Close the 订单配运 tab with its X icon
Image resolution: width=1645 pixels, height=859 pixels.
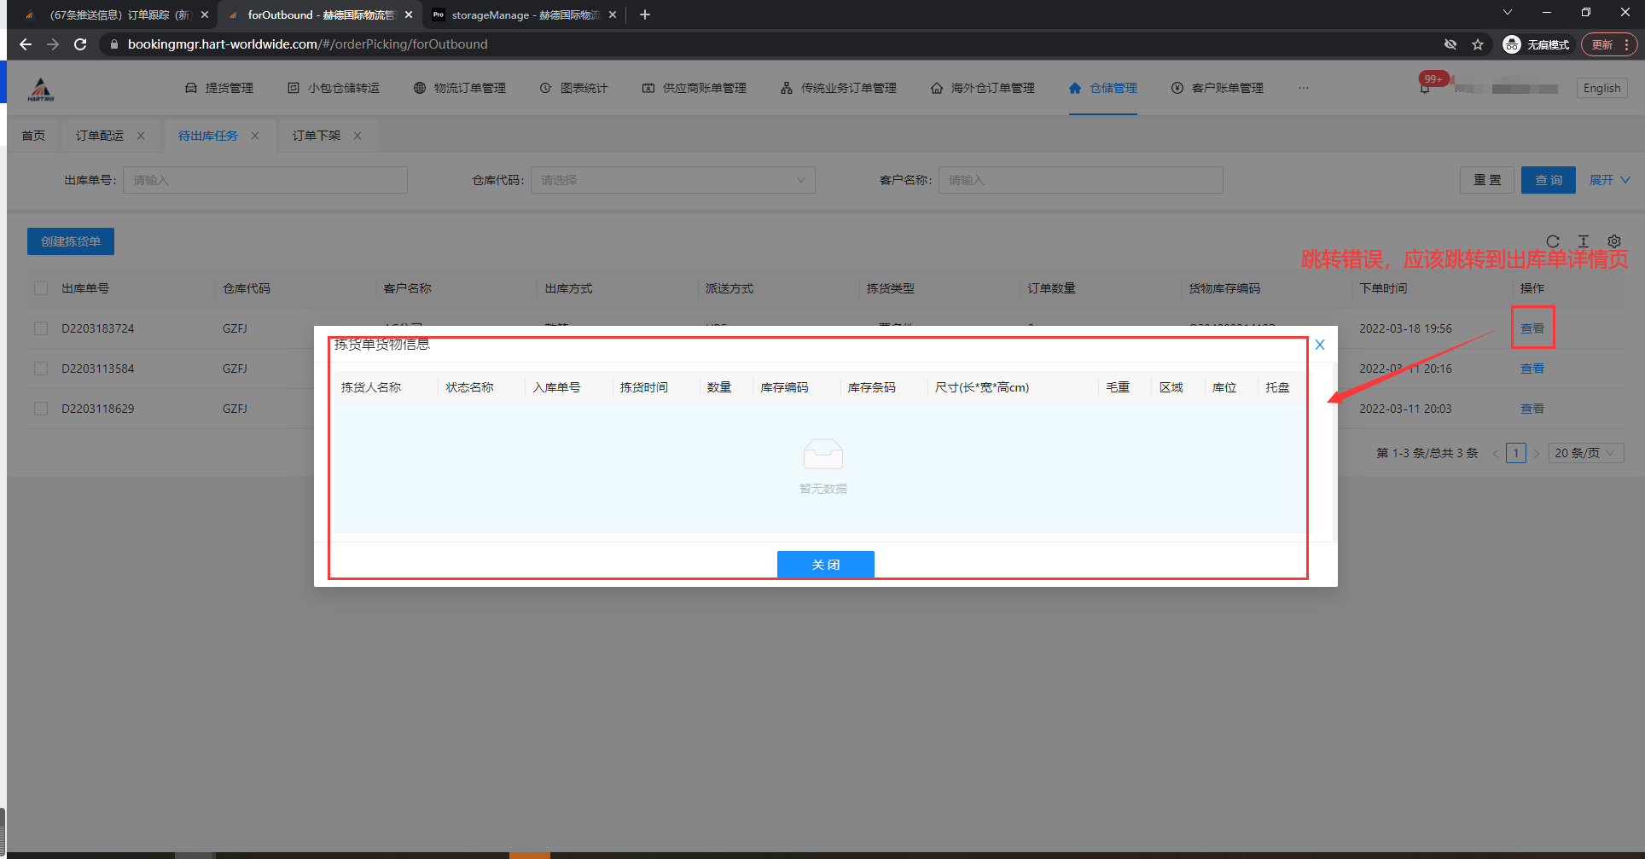point(141,136)
